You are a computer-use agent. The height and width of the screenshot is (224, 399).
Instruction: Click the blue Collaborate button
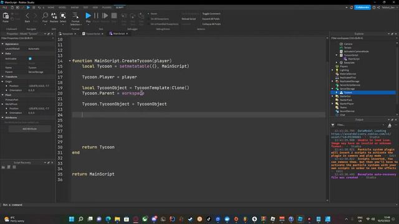(x=362, y=7)
